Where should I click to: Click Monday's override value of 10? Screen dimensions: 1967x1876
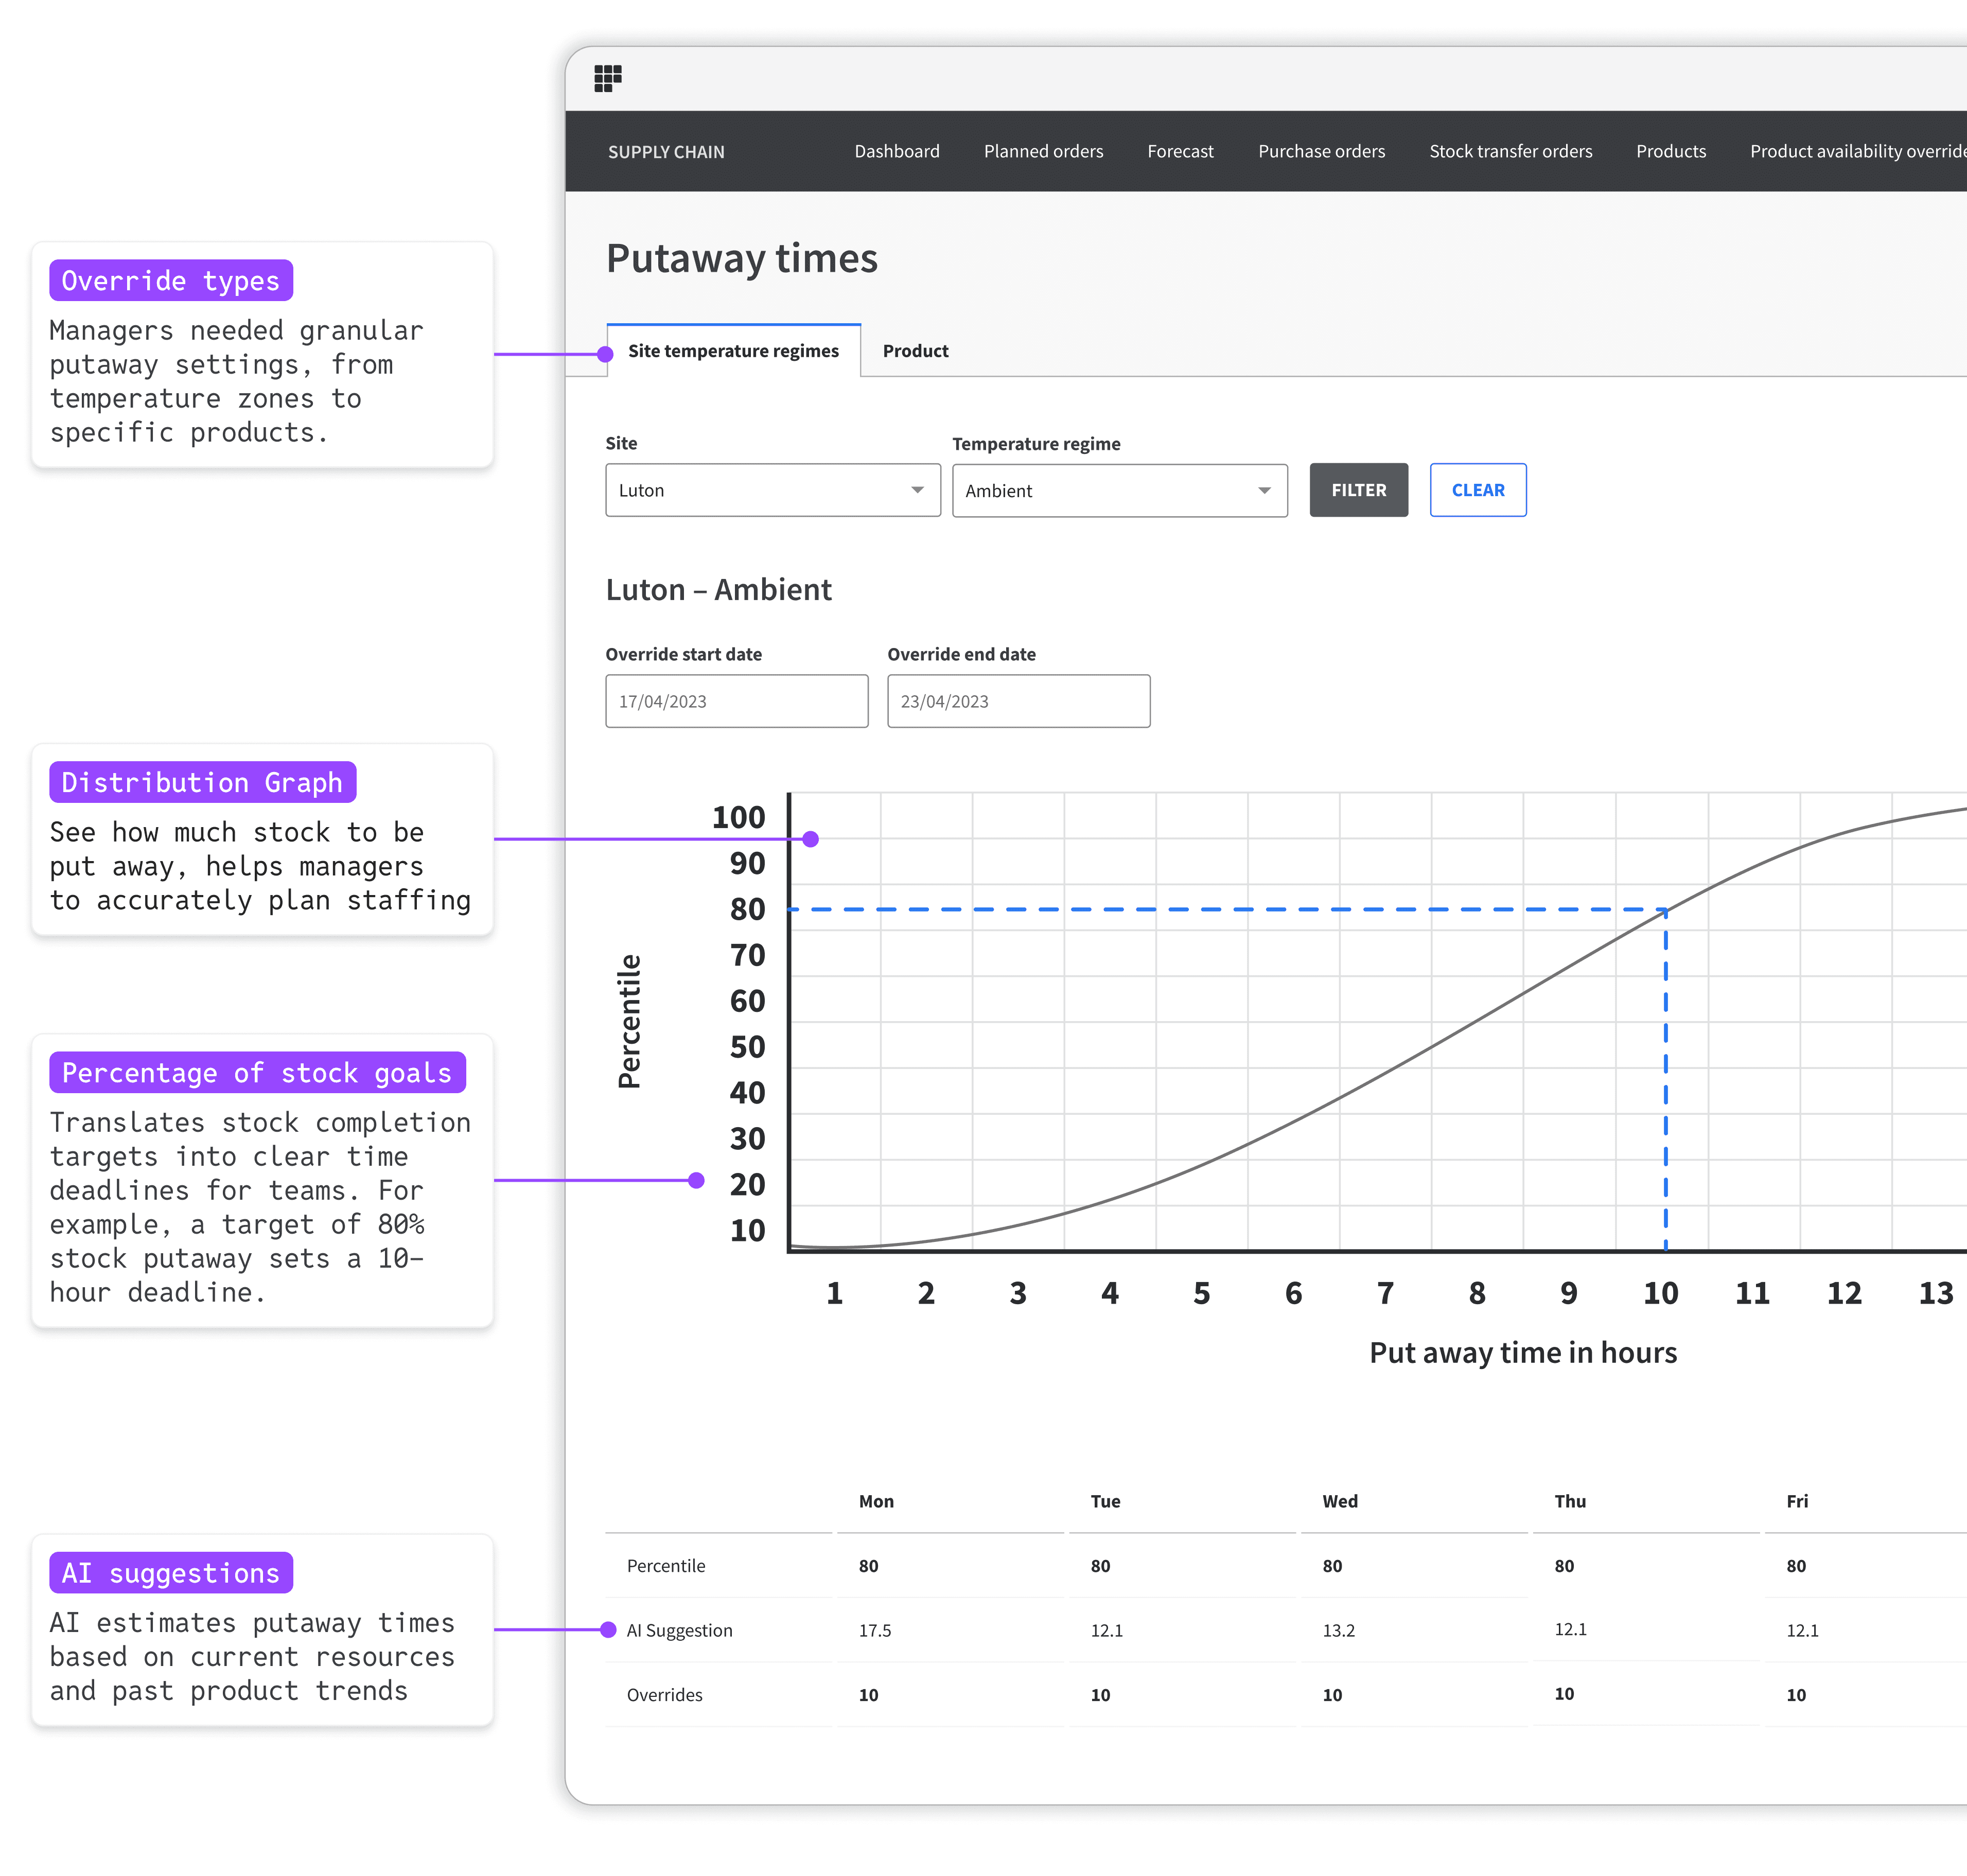click(x=868, y=1695)
